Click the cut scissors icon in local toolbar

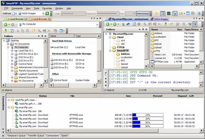(18, 31)
